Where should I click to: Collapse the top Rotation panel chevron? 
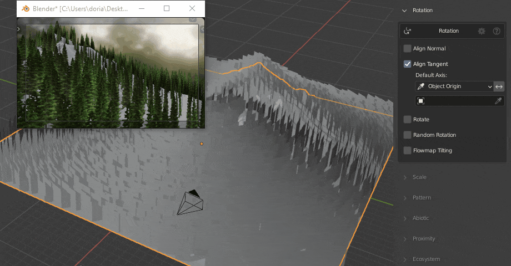(404, 11)
